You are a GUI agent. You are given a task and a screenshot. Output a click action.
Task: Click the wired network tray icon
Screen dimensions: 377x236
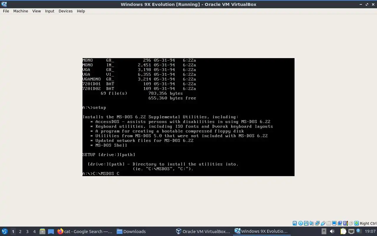(x=351, y=231)
